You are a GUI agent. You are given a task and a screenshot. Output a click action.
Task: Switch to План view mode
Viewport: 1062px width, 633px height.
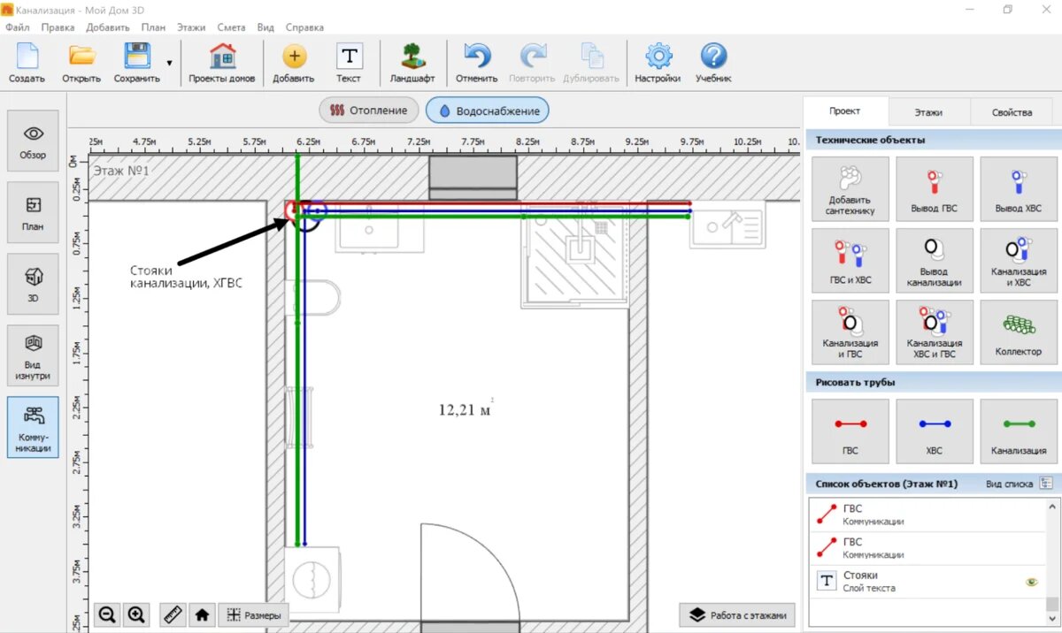(33, 212)
